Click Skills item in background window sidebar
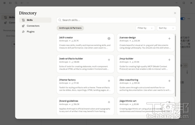 [x=8, y=17]
